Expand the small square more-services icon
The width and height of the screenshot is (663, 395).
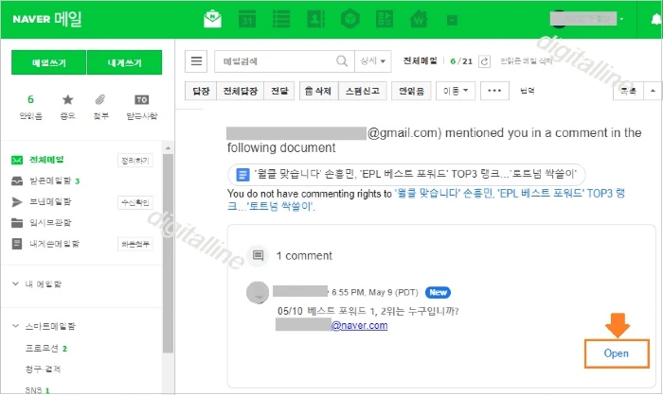452,20
